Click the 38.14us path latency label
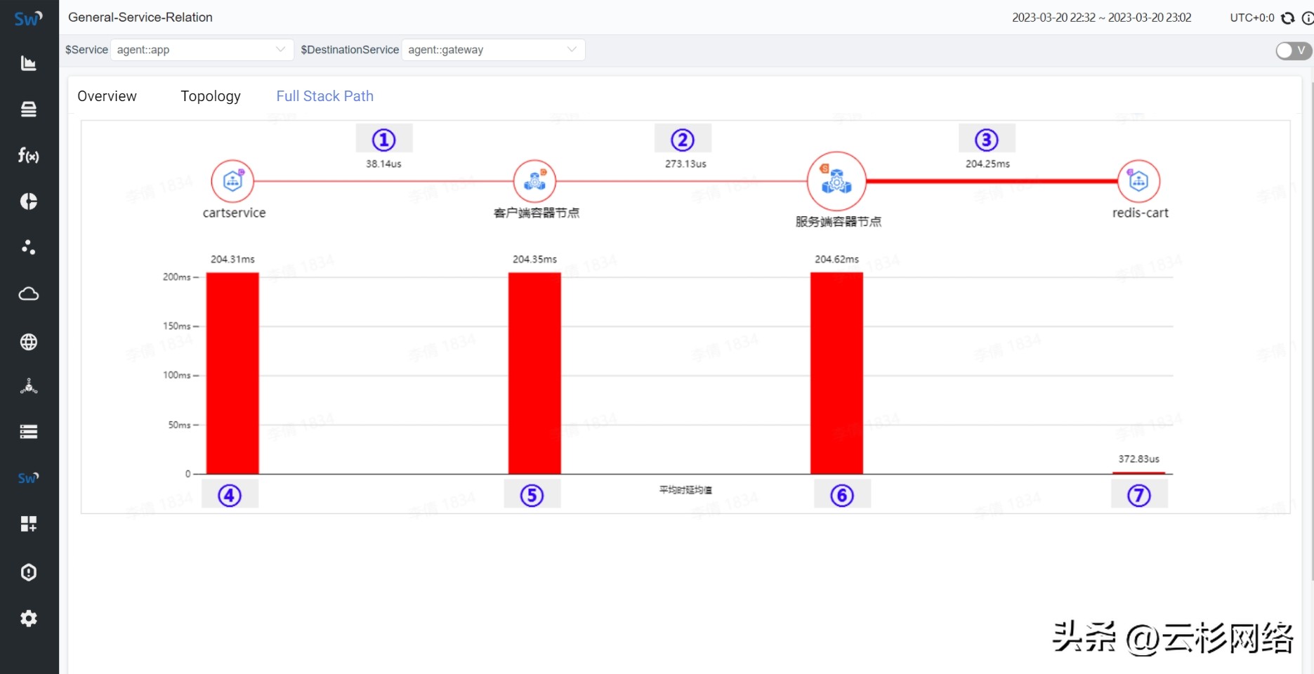Screen dimensions: 1314x674 383,164
